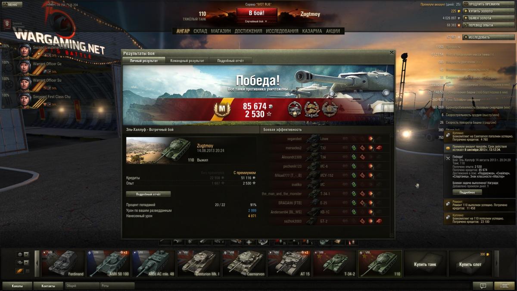
Task: Click 'ИССЛЕДОВАТЬ' button
Action: tap(489, 37)
